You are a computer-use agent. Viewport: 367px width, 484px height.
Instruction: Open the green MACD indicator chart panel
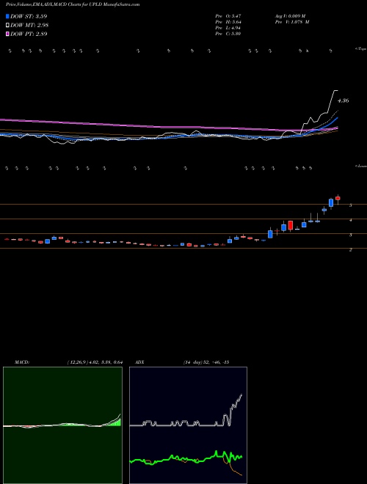tap(62, 425)
